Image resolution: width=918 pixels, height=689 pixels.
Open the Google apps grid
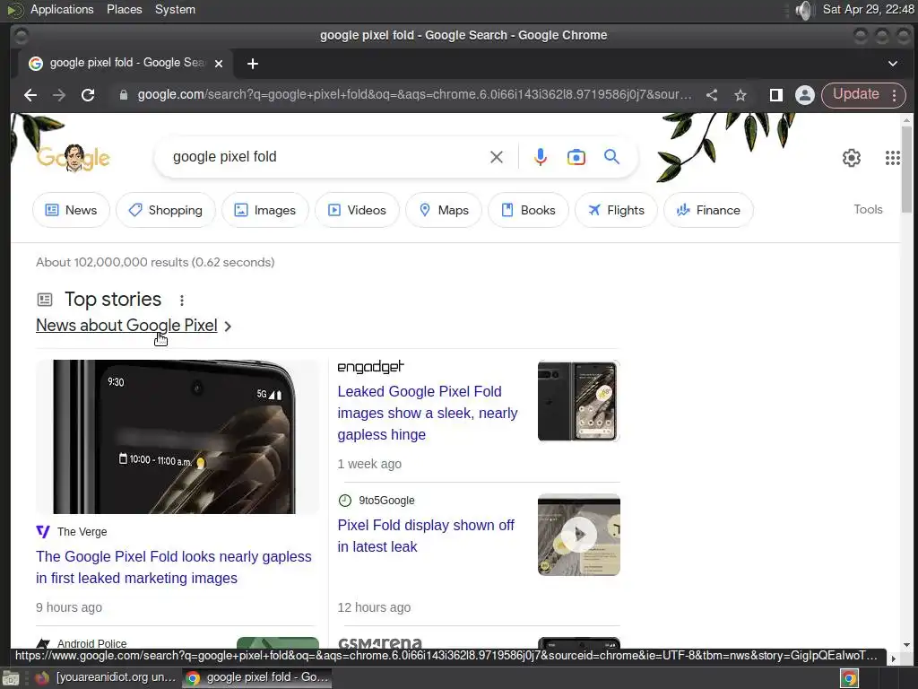coord(892,158)
